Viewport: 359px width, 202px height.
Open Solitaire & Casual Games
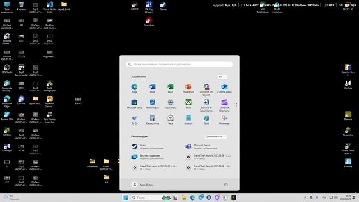tap(206, 105)
